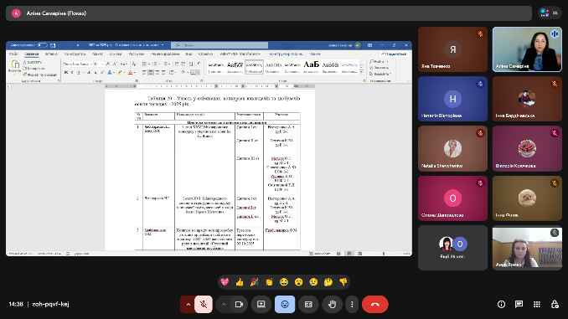Viewport: 568px width, 319px height.
Task: Click the Bold icon in Word ribbon
Action: coord(66,73)
